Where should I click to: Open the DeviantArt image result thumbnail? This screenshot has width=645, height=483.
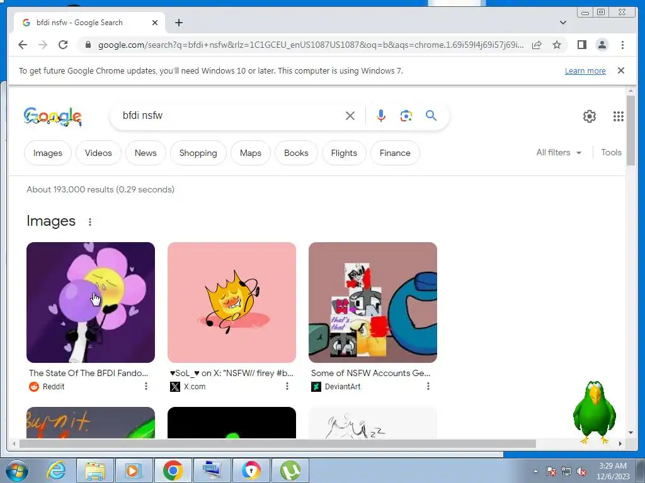pos(373,303)
